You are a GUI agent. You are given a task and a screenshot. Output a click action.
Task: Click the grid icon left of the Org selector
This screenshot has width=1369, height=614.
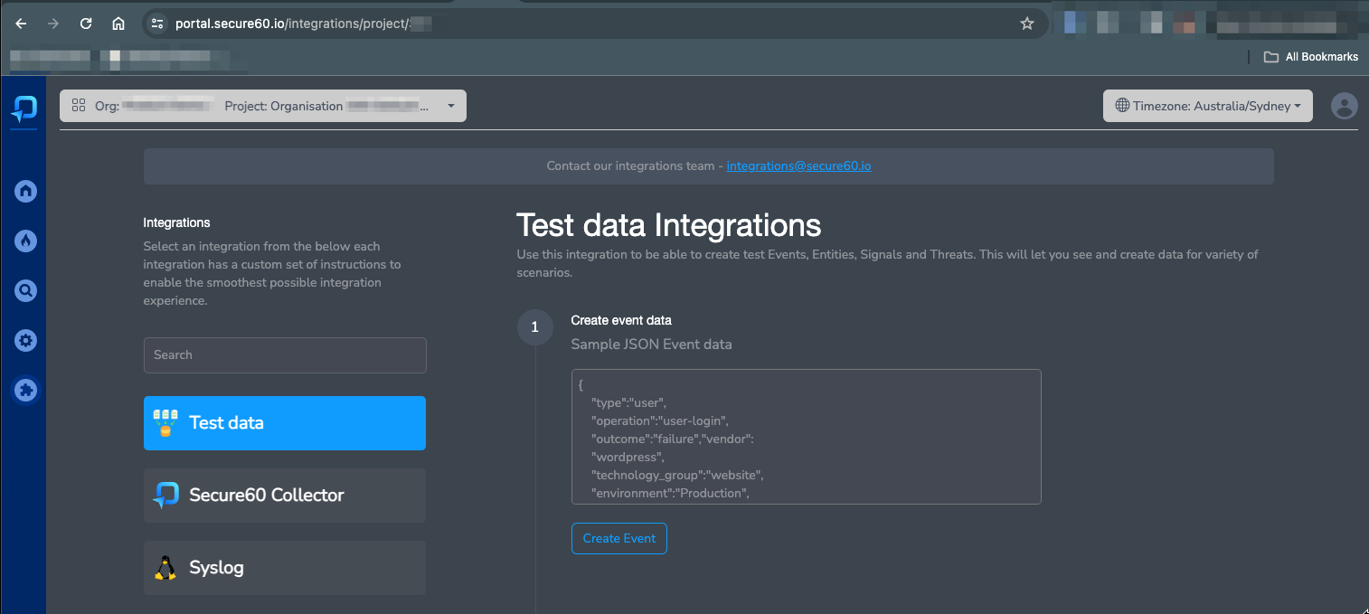click(79, 106)
